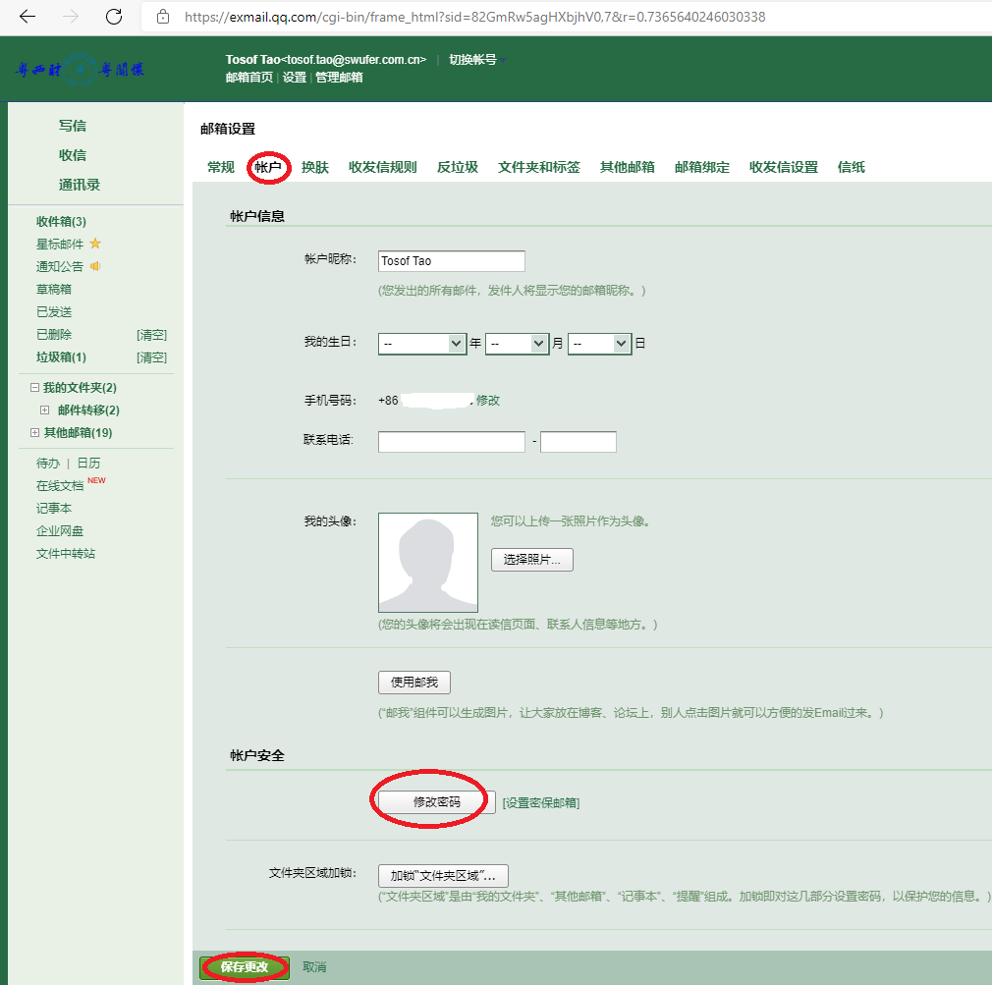Open the 垃圾箱(1) folder
Screen dimensions: 992x985
pyautogui.click(x=61, y=357)
